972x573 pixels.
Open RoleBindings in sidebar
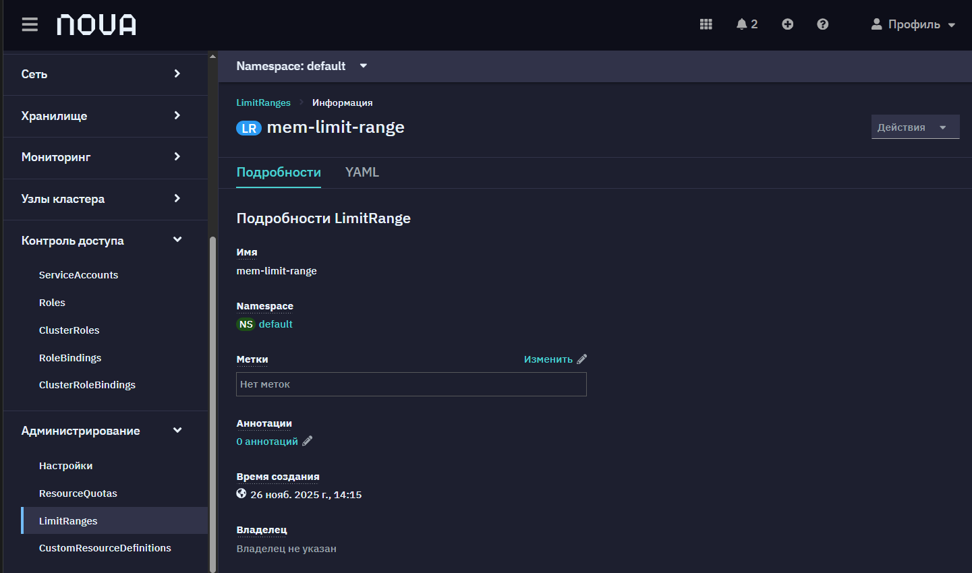pyautogui.click(x=70, y=358)
